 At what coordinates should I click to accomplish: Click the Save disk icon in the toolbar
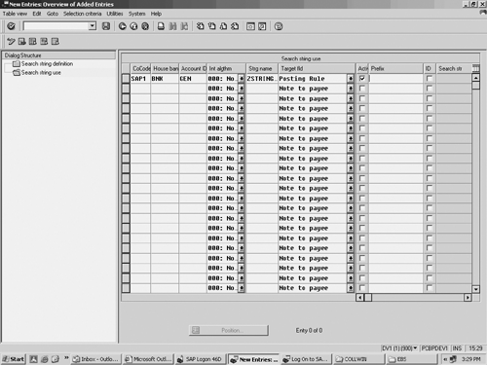[106, 26]
